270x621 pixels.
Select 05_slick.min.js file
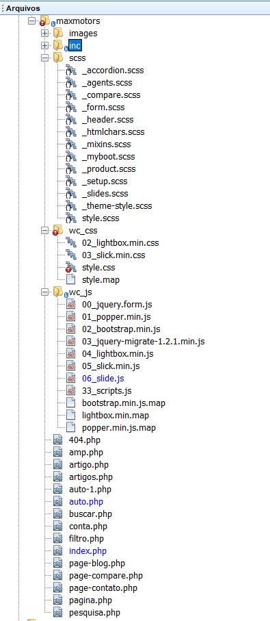[111, 366]
